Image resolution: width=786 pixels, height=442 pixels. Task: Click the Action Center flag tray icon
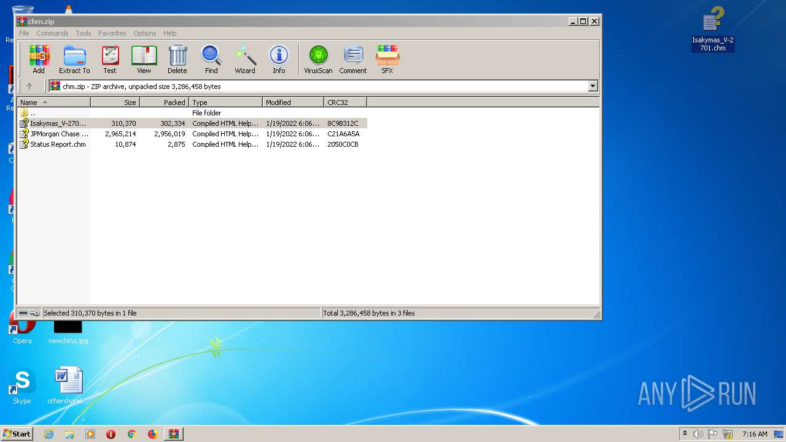[x=714, y=434]
